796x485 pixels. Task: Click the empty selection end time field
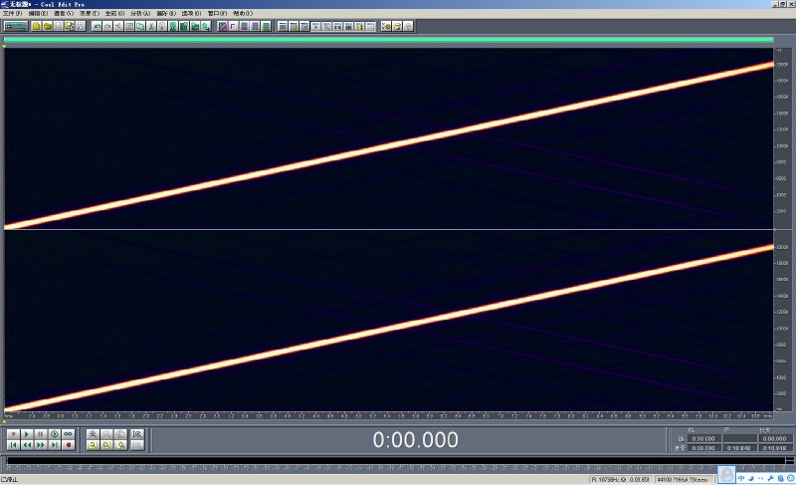click(x=739, y=438)
